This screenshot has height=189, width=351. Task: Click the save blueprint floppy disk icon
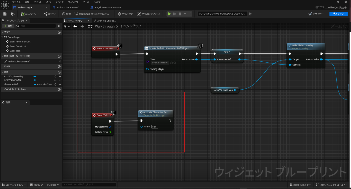(x=5, y=14)
